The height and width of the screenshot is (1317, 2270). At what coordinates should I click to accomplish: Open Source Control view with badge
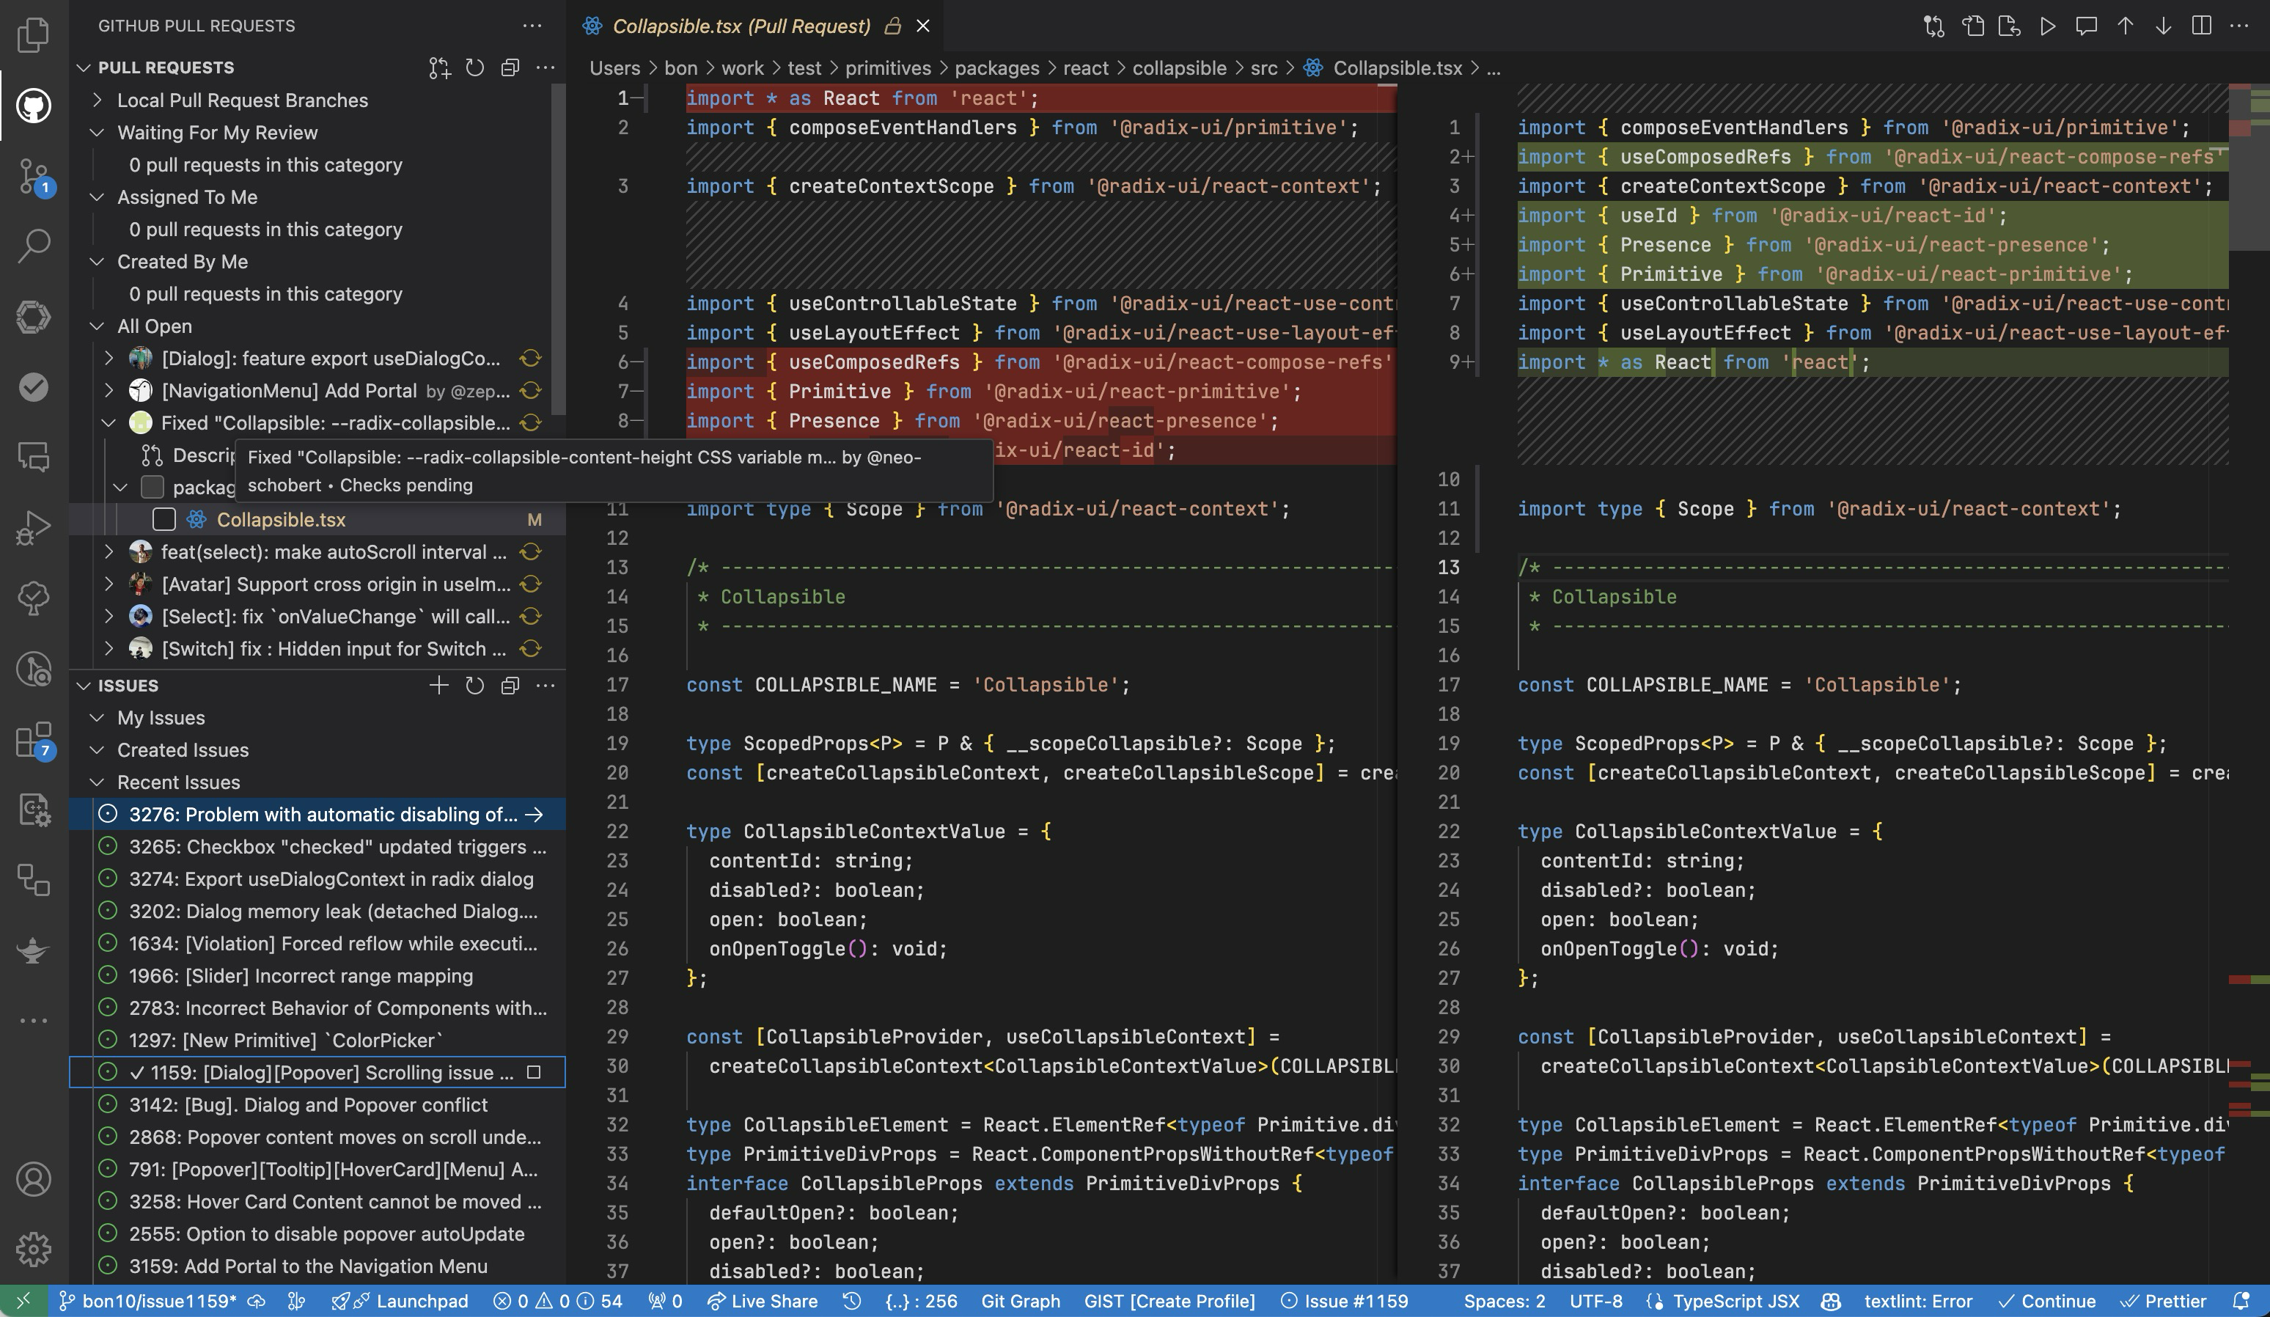click(x=33, y=176)
